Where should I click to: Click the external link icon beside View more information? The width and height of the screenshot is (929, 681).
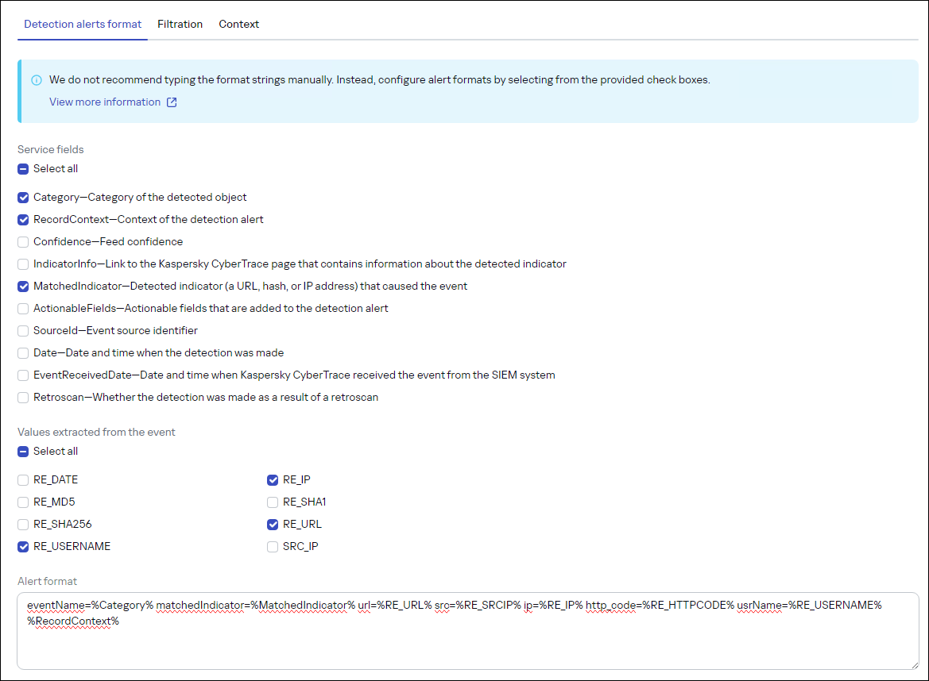click(x=171, y=102)
